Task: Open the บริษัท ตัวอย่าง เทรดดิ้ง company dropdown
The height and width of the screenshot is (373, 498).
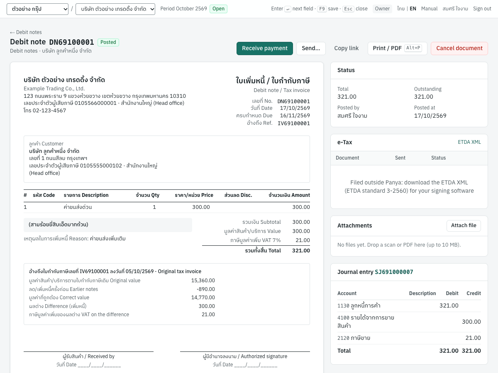Action: [115, 9]
